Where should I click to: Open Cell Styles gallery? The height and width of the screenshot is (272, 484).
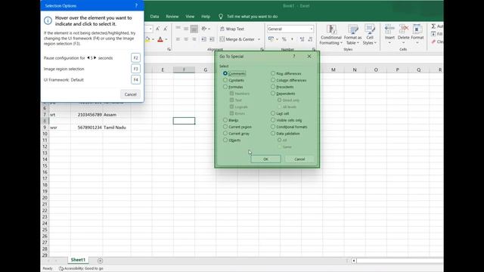pos(370,35)
